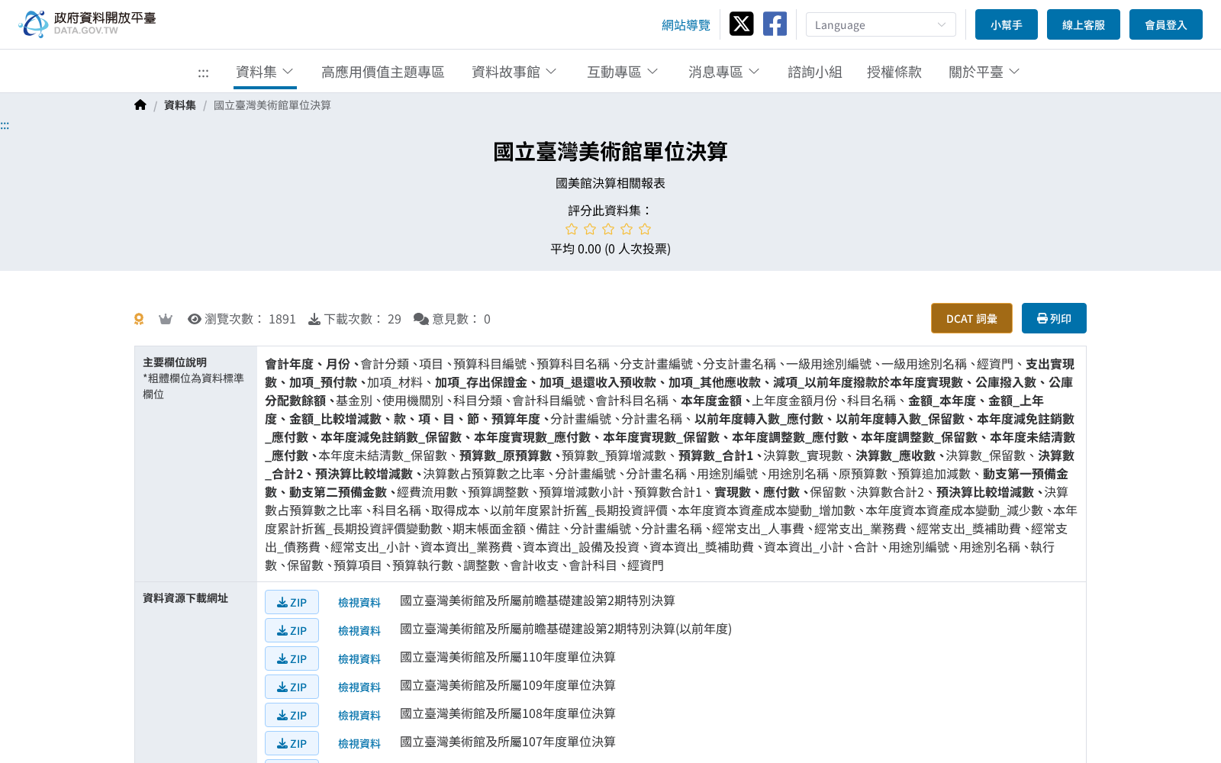1221x763 pixels.
Task: Download ZIP for 109年度單位決算
Action: [292, 687]
